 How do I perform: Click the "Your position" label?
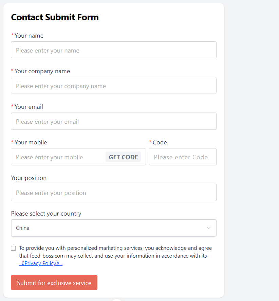click(x=29, y=178)
